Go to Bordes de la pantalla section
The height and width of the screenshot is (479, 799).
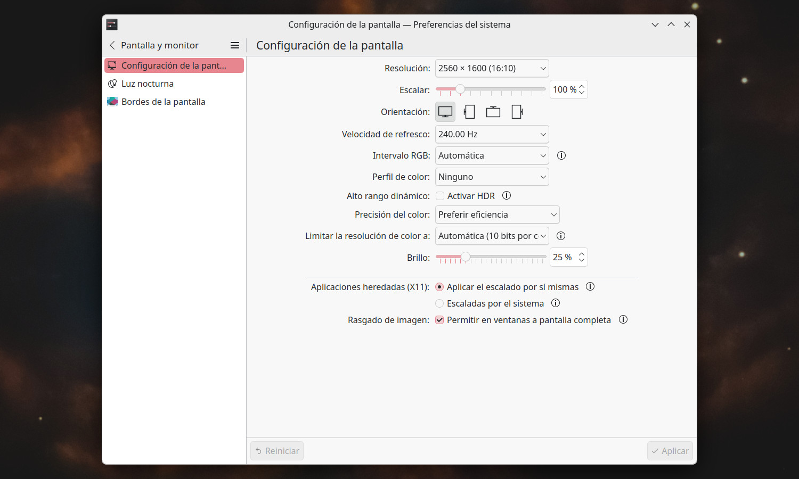(x=163, y=102)
